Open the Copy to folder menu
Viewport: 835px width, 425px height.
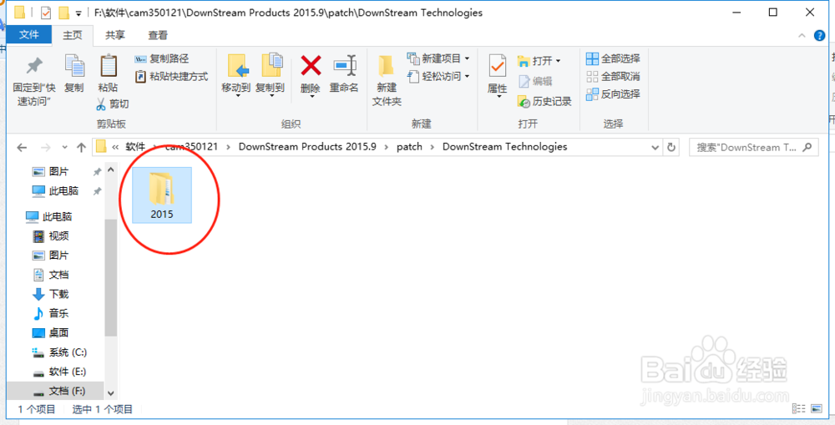270,76
